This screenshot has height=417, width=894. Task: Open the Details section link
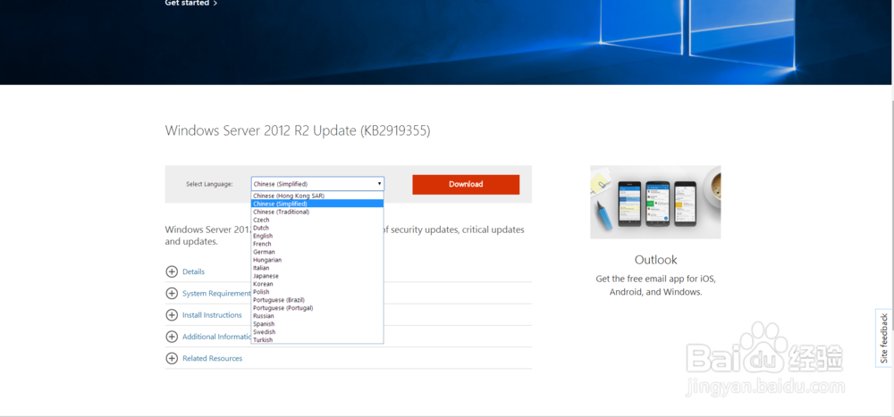pyautogui.click(x=193, y=271)
